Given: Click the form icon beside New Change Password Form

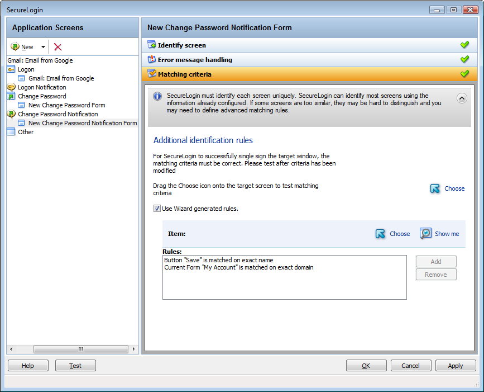Looking at the screenshot, I should pyautogui.click(x=21, y=105).
